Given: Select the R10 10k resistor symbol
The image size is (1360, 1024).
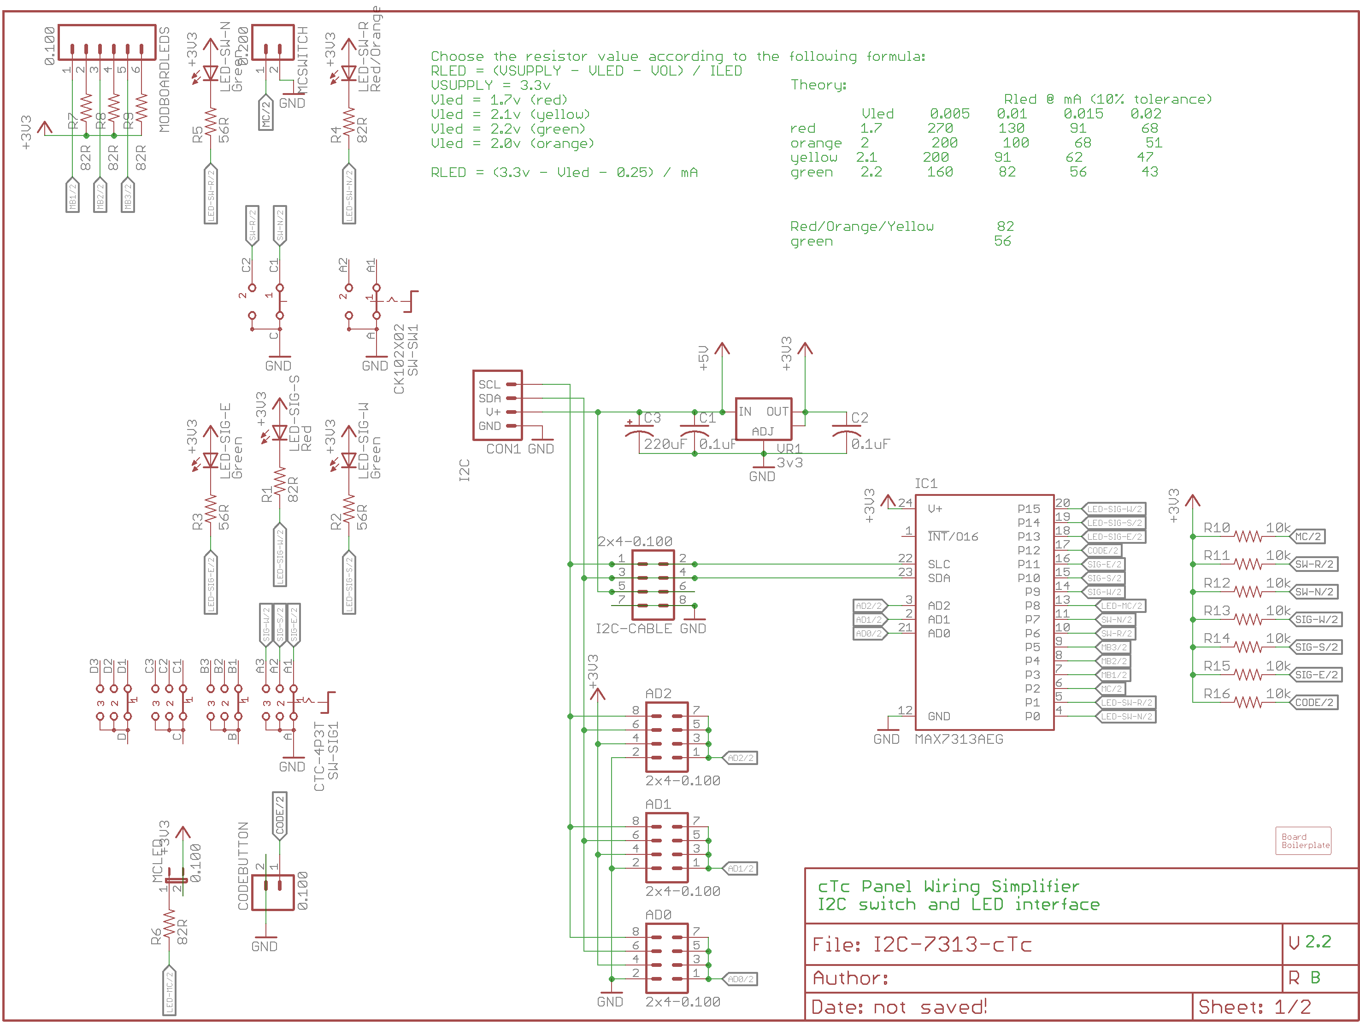Looking at the screenshot, I should [1248, 536].
